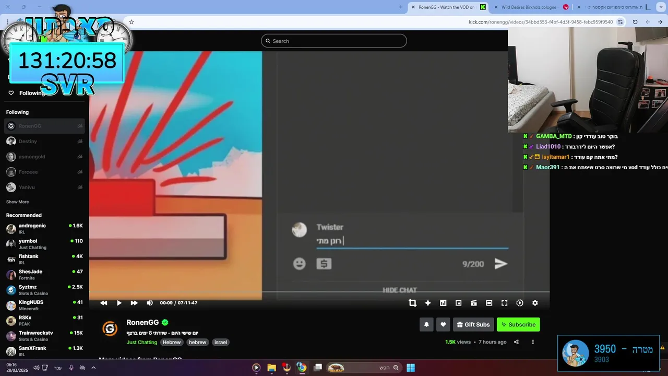Open the stats chart icon in player
This screenshot has height=376, width=668.
[443, 303]
